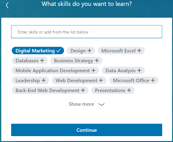Screen dimensions: 173x142
Task: Toggle the Web Development skill chip
Action: [x=79, y=80]
